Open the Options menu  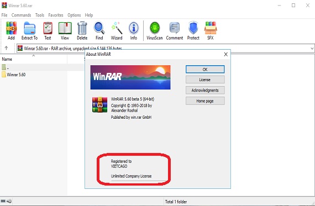point(74,15)
